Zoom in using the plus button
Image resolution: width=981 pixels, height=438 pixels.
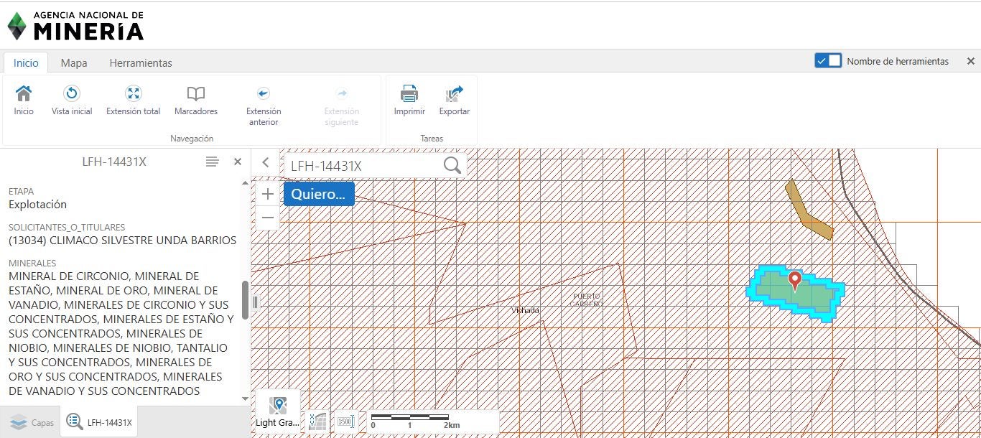pos(267,194)
